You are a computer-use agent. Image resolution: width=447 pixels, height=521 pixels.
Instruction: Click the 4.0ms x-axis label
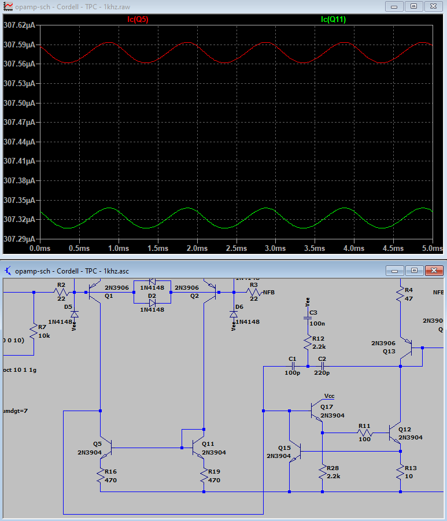(354, 248)
